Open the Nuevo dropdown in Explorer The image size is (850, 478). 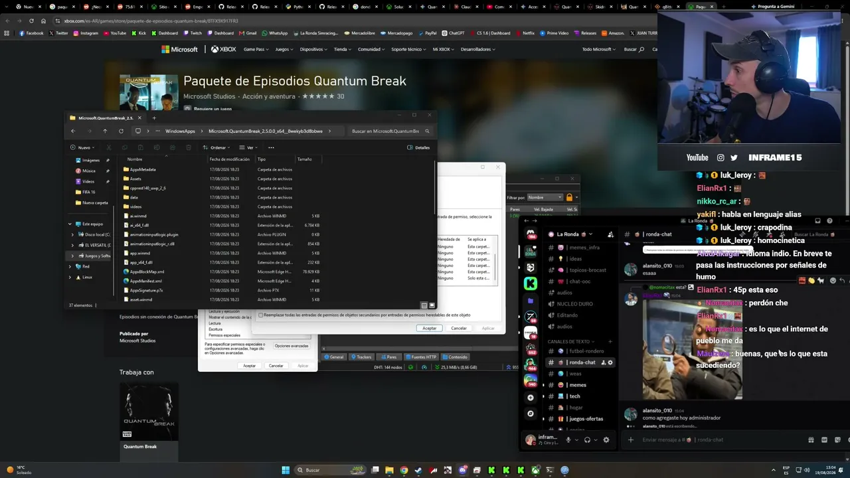pyautogui.click(x=82, y=147)
